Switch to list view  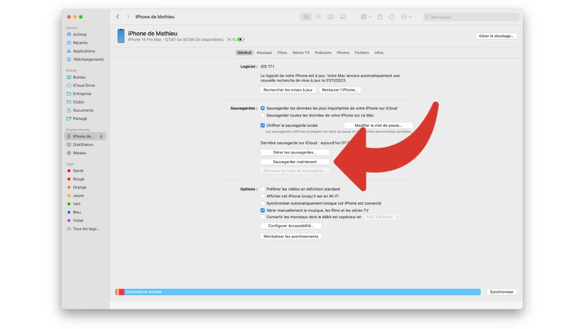[x=318, y=17]
